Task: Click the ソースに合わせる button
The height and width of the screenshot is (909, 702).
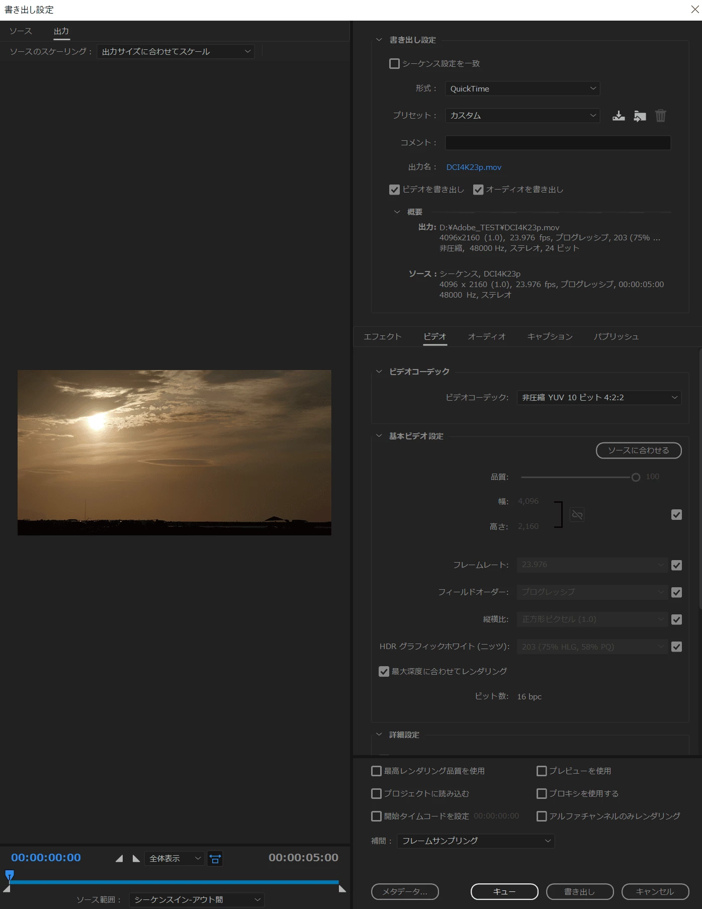Action: point(639,450)
